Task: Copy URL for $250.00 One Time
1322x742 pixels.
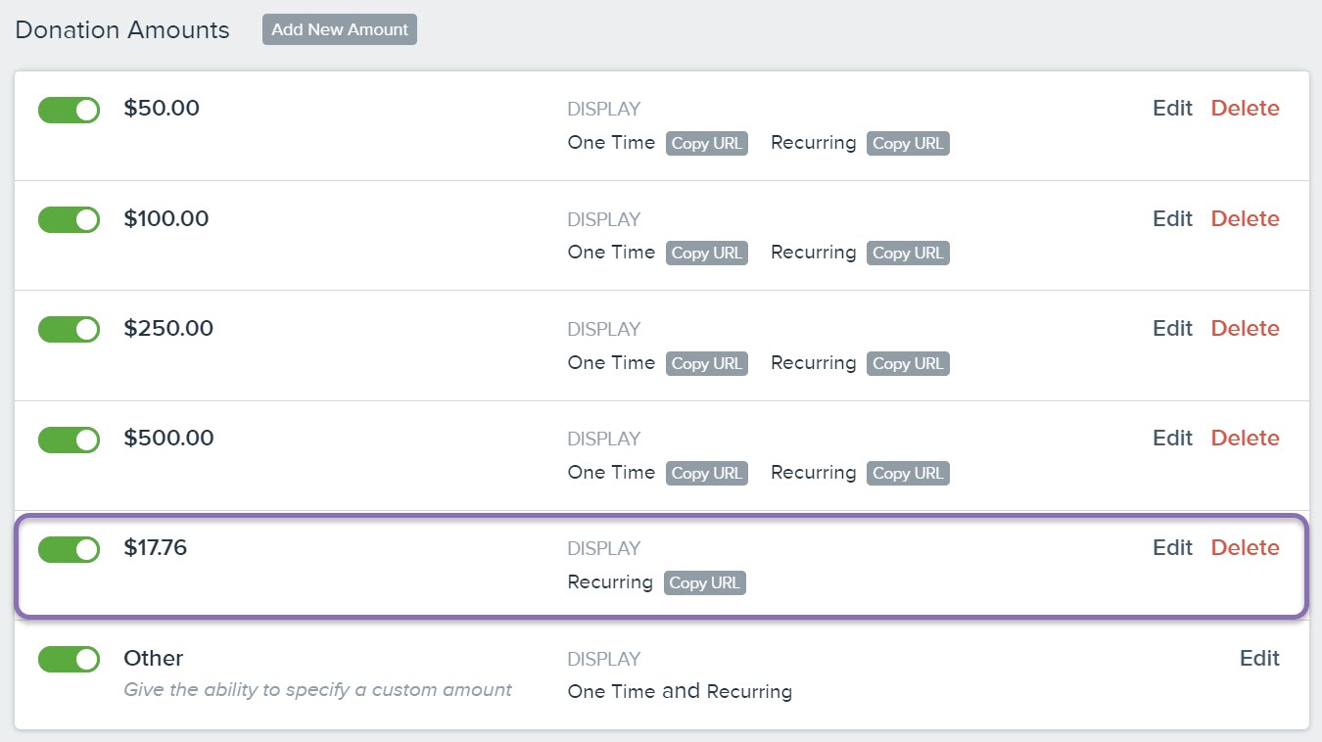Action: point(707,363)
